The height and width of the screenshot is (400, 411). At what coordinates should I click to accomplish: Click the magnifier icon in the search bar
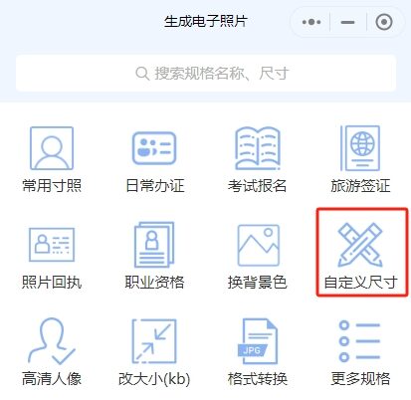tap(142, 74)
